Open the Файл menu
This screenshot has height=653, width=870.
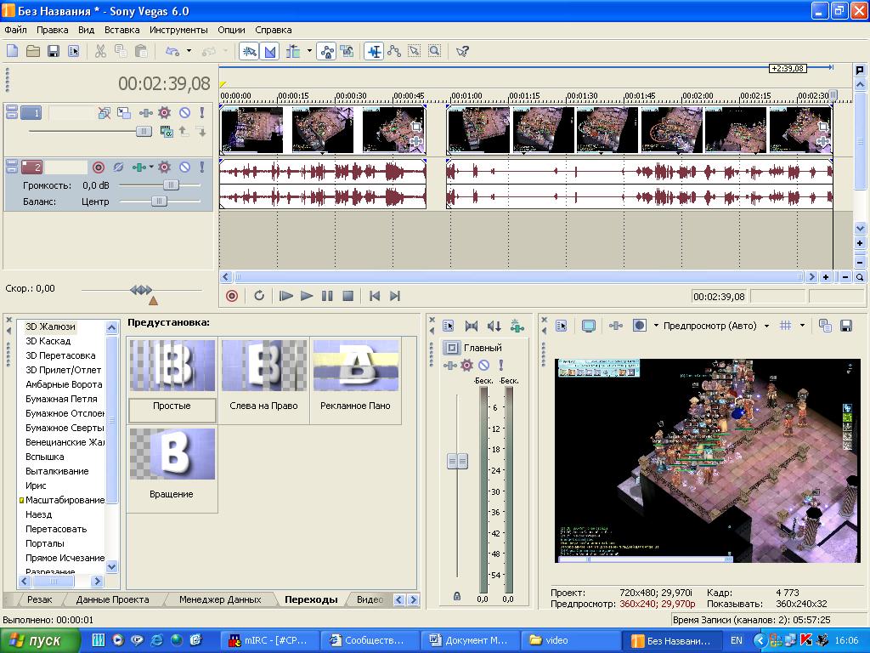click(x=15, y=30)
